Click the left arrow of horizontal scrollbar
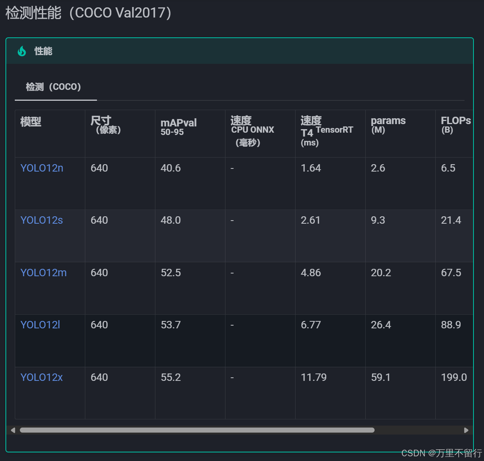Viewport: 484px width, 461px height. [13, 430]
